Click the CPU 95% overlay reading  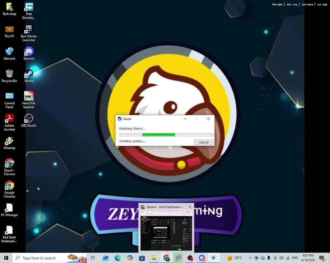point(307,4)
